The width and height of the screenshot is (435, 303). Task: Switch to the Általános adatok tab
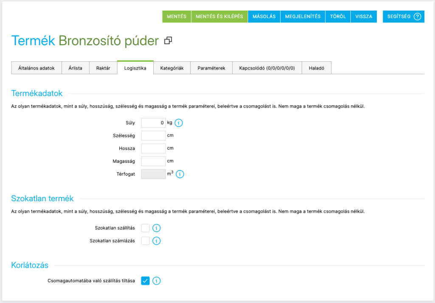point(37,68)
